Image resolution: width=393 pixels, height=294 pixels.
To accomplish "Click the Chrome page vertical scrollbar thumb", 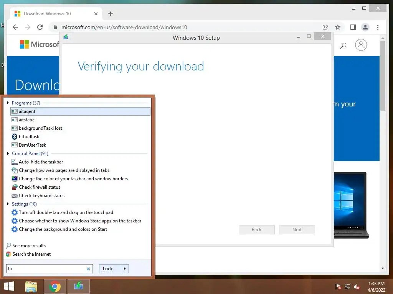I will (383, 75).
